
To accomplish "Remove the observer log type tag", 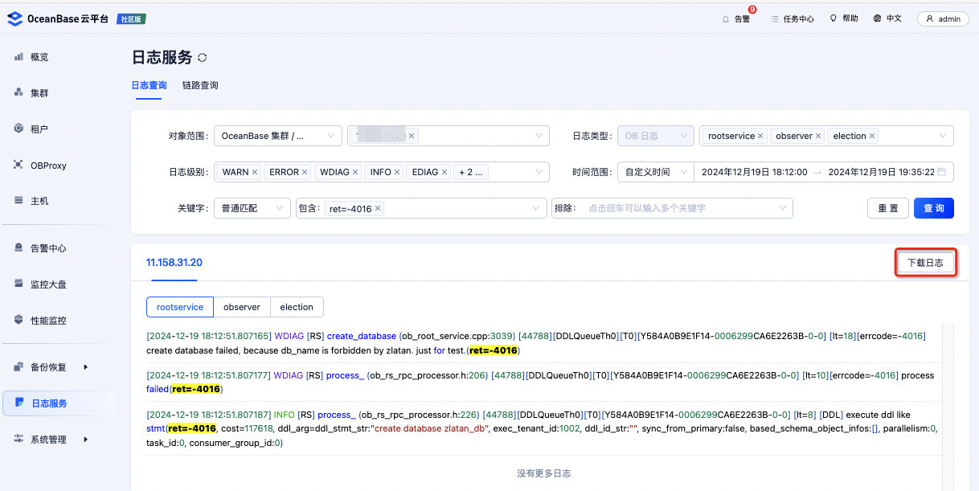I will [818, 137].
